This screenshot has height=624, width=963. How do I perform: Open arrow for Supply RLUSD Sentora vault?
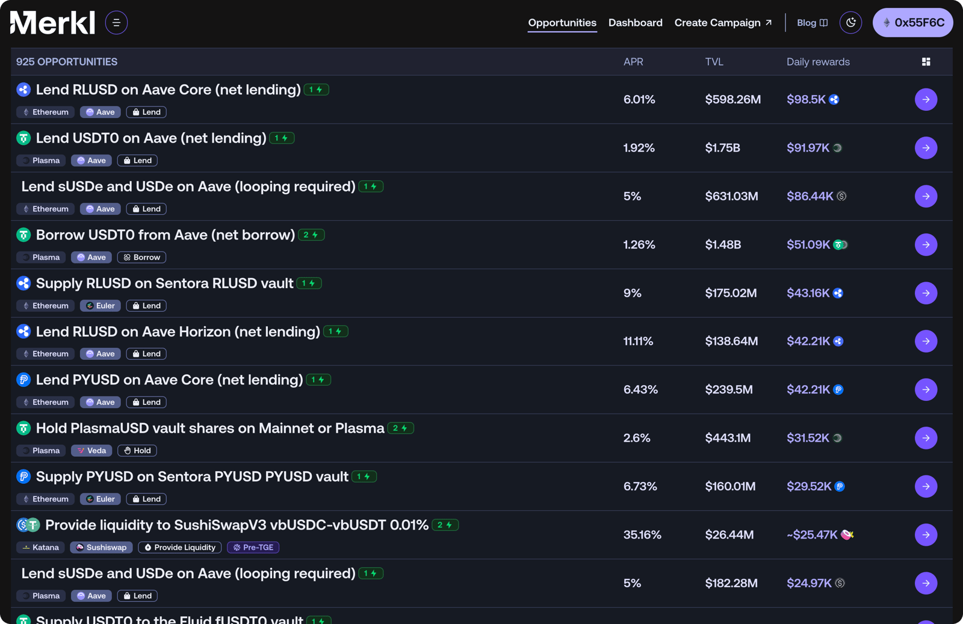(x=926, y=293)
